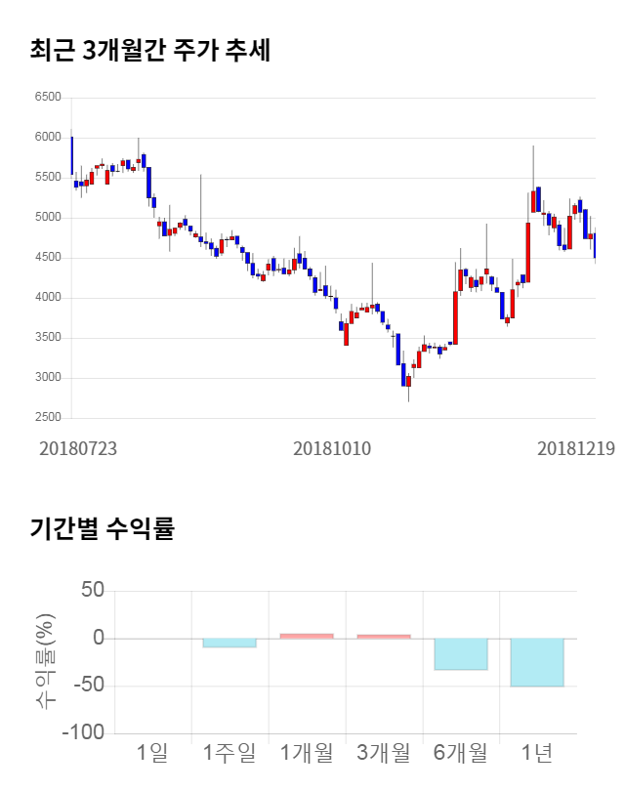The width and height of the screenshot is (625, 791).
Task: Select the 20180723 start date label
Action: pyautogui.click(x=78, y=448)
